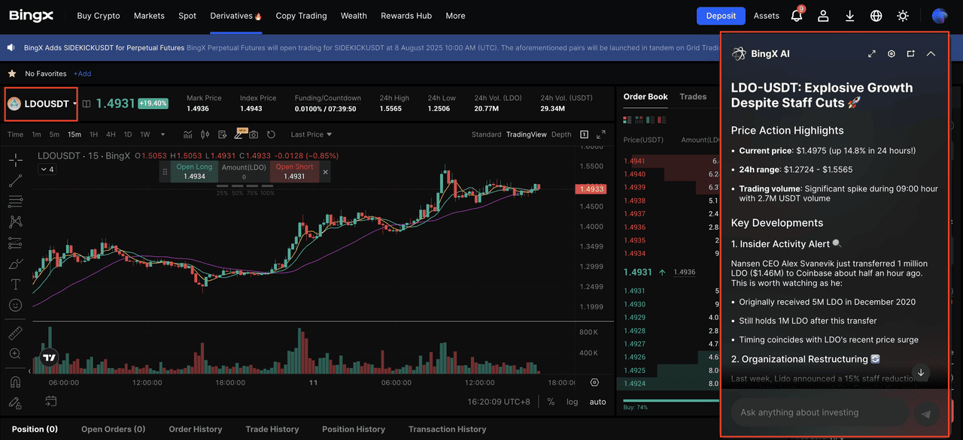Click the scroll-to-bottom arrow in AI panel
Screen dimensions: 963x440
tap(921, 372)
